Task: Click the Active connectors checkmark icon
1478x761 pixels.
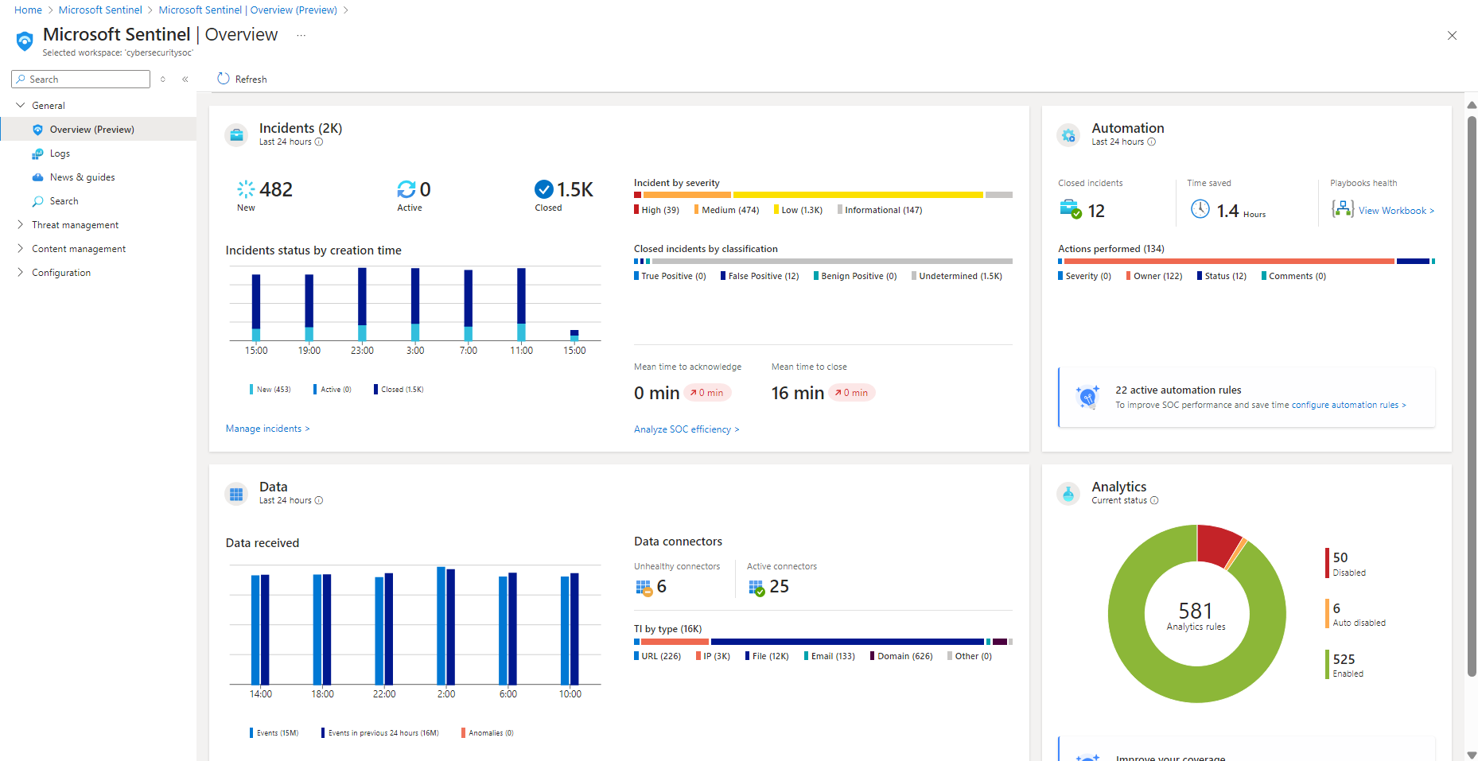Action: [756, 587]
